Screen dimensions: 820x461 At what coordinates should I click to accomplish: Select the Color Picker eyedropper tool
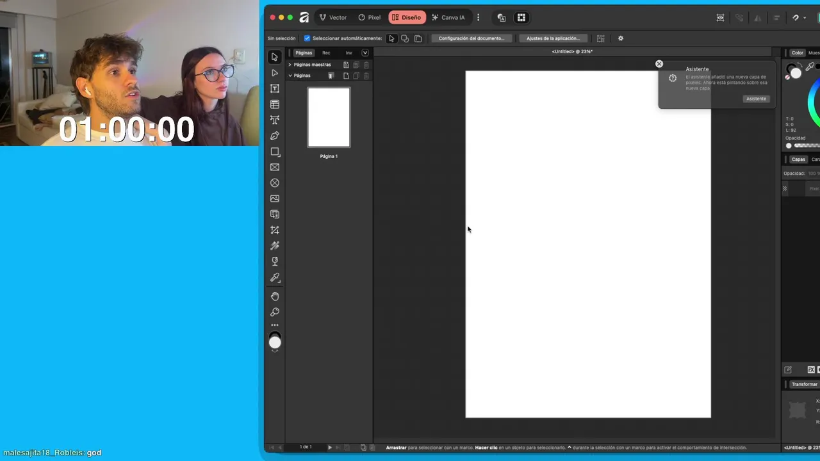pyautogui.click(x=275, y=277)
